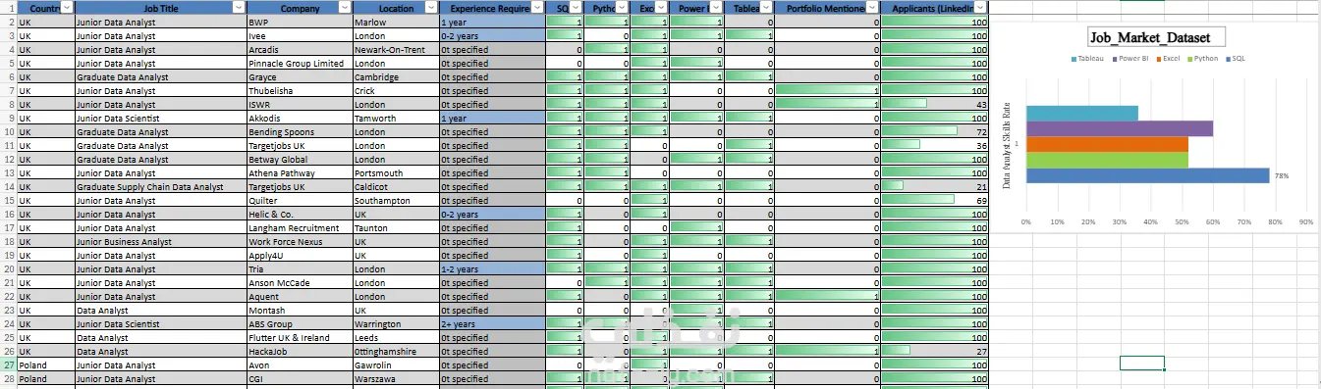Select the blue SQL bar in chart
The height and width of the screenshot is (389, 1321).
(x=1147, y=175)
